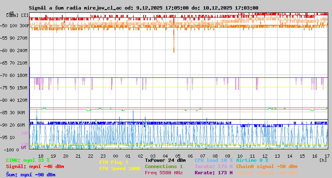Click the '15' hour label on x-axis
Viewport: 332px width, 178px height.
pyautogui.click(x=303, y=156)
